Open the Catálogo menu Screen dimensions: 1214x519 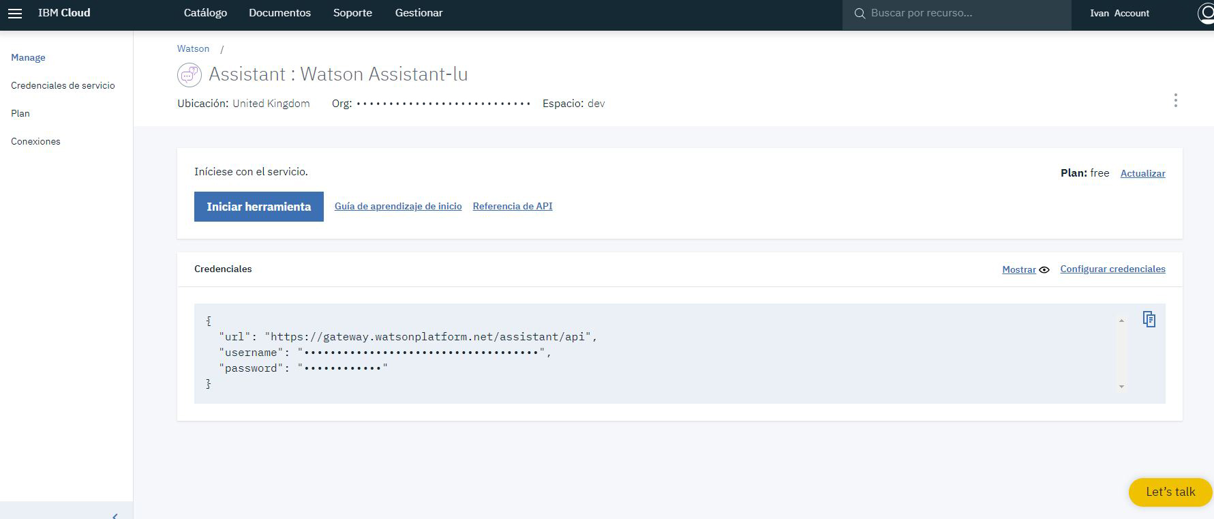[205, 13]
